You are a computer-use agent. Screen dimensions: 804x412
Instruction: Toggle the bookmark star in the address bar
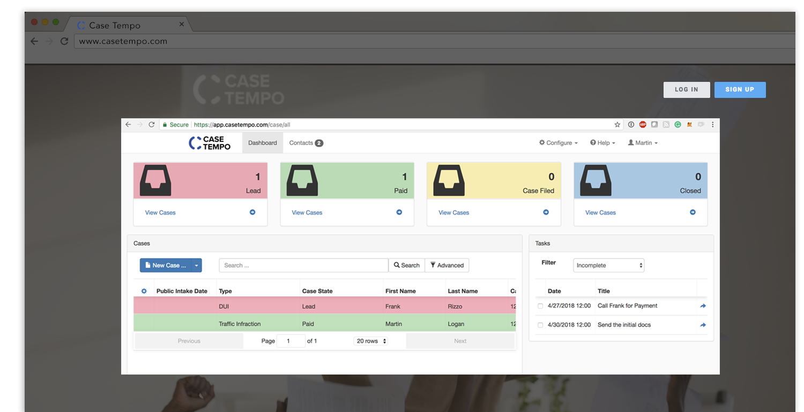tap(617, 124)
